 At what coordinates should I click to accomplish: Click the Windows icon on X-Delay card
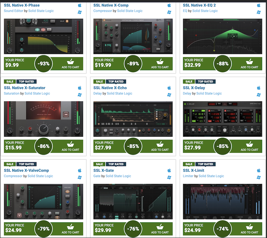[x=259, y=95]
